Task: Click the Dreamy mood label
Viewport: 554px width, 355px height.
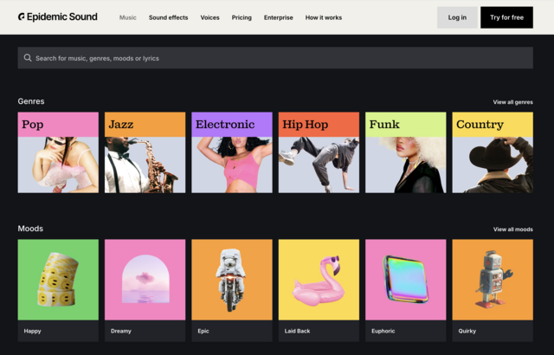Action: coord(121,331)
